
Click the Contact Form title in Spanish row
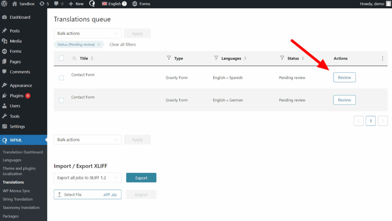coord(83,75)
